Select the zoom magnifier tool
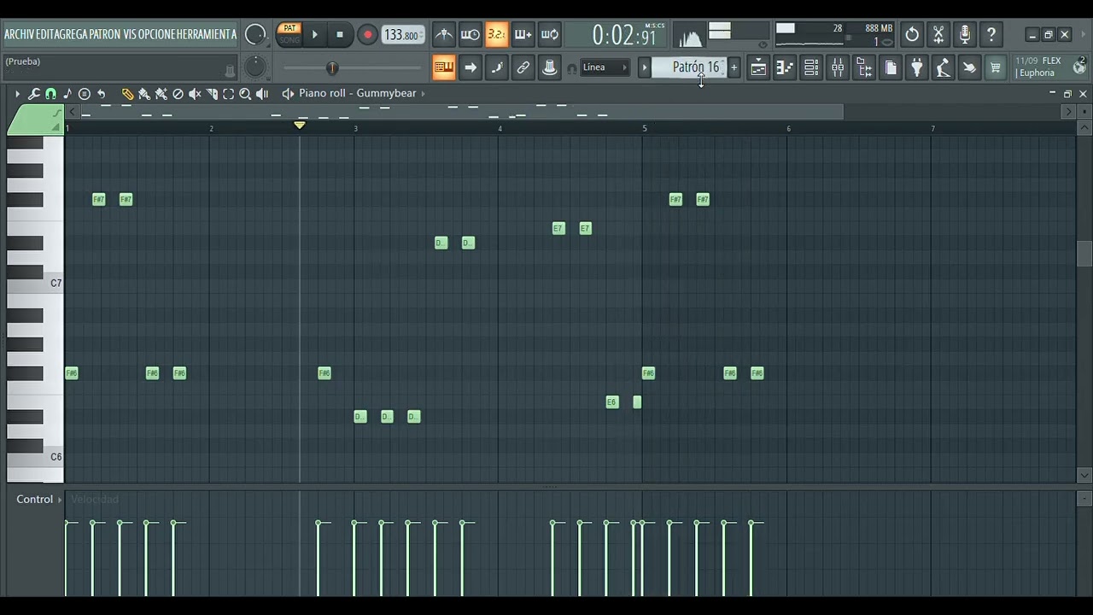 pyautogui.click(x=245, y=94)
